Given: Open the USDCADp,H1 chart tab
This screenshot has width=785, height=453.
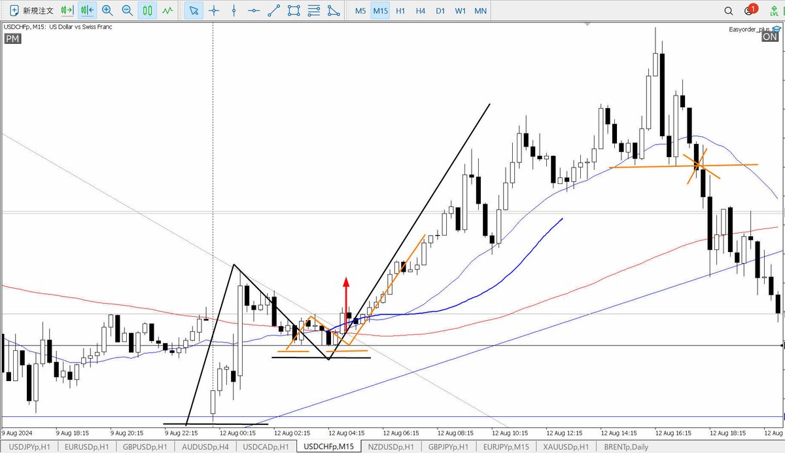Looking at the screenshot, I should (x=266, y=446).
